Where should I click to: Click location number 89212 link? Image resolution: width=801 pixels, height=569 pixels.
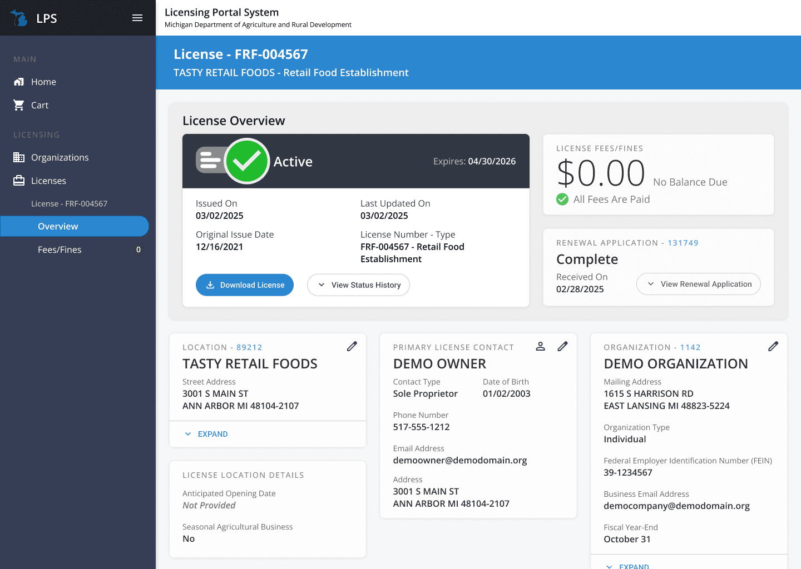point(249,347)
